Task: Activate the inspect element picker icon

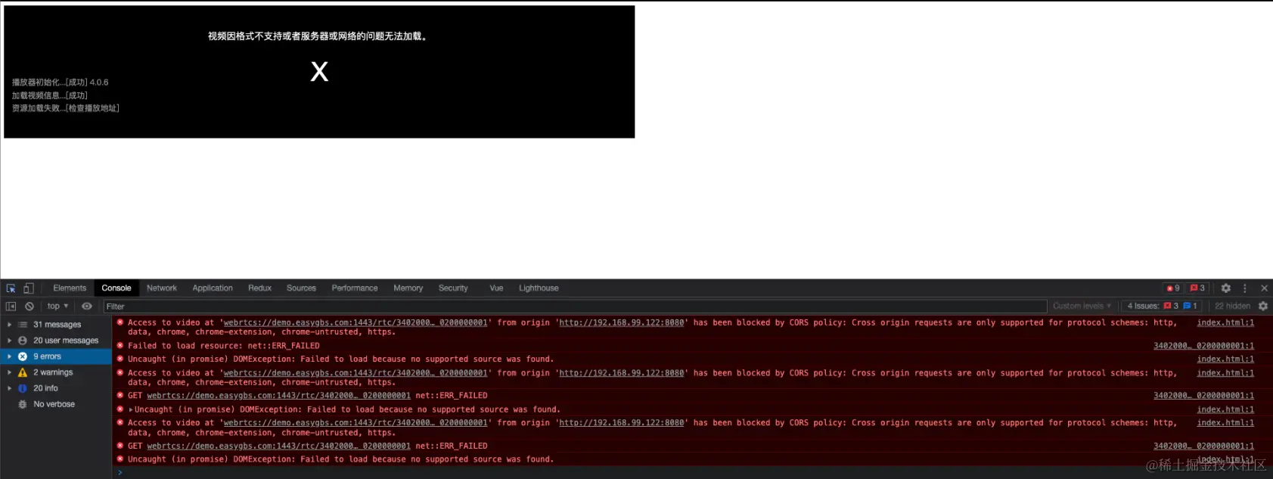Action: pos(11,288)
